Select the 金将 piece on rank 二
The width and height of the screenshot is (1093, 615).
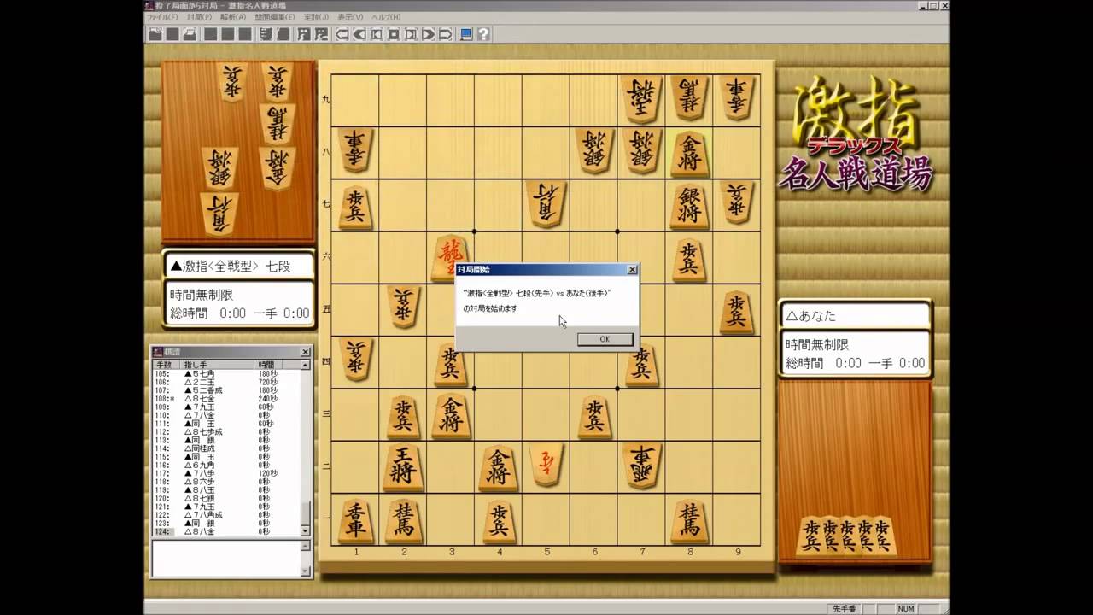point(499,468)
